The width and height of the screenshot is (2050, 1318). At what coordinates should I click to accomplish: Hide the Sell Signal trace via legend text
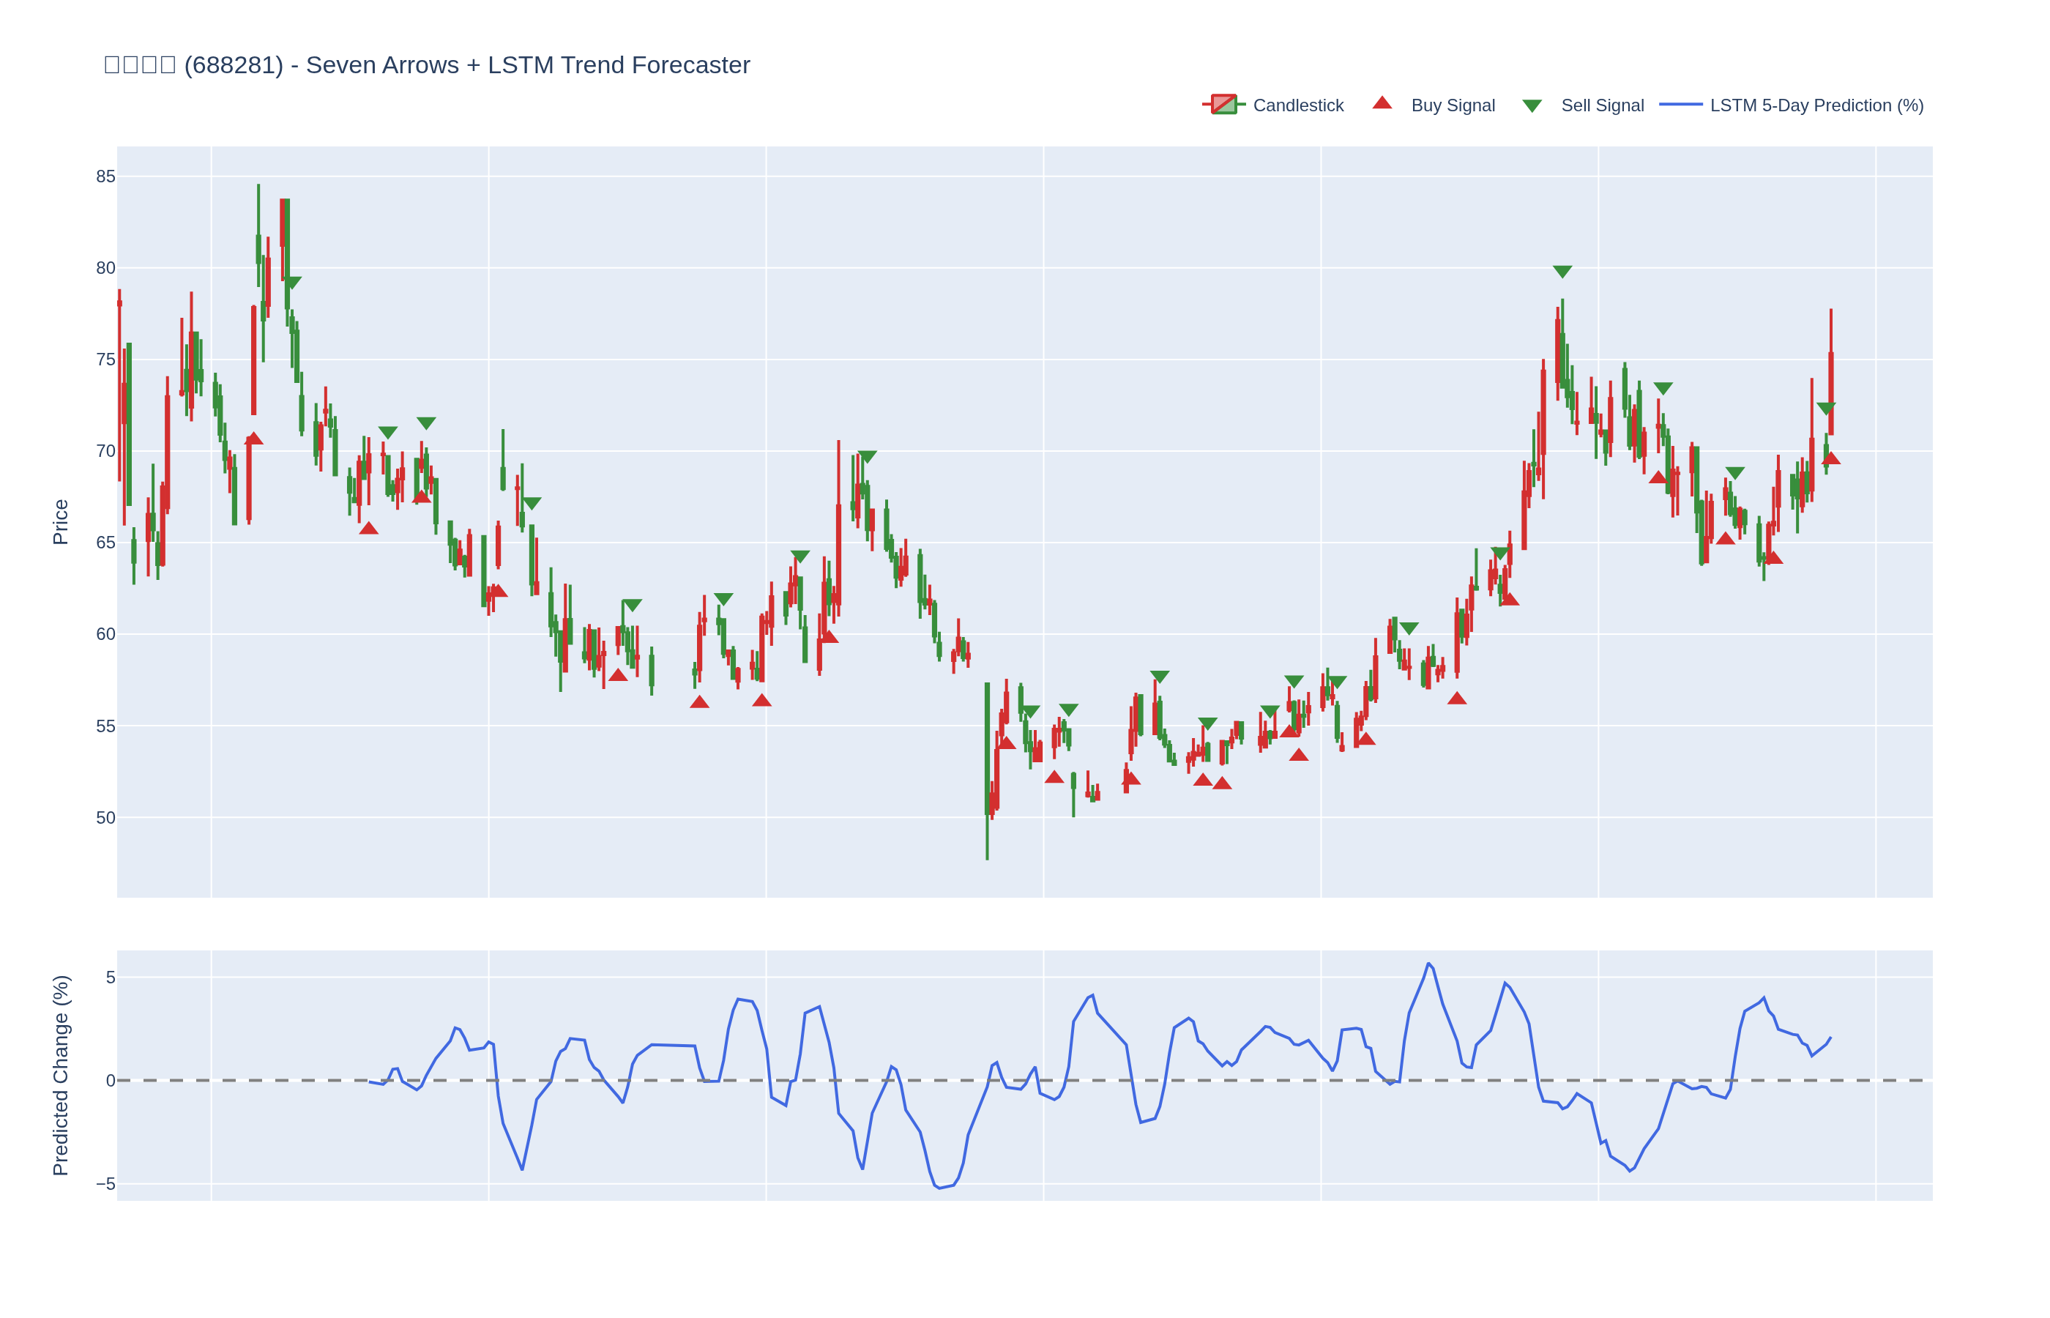(x=1602, y=105)
